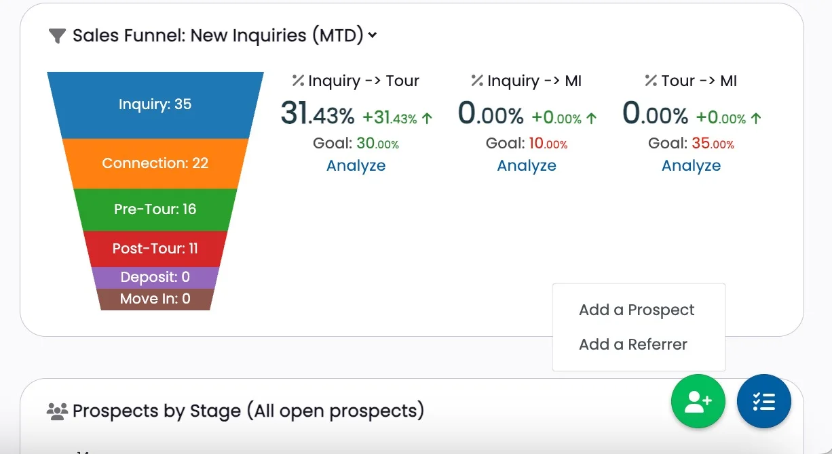The height and width of the screenshot is (454, 832).
Task: Click green up arrow beside Inquiry -> Tour change
Action: [x=427, y=118]
